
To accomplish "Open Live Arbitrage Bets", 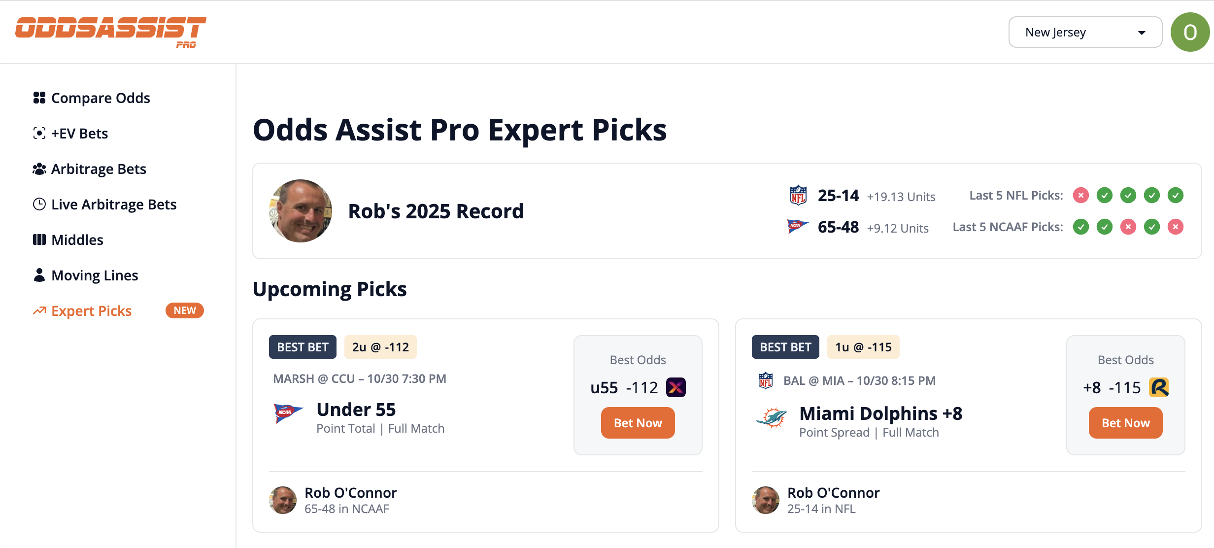I will point(113,204).
